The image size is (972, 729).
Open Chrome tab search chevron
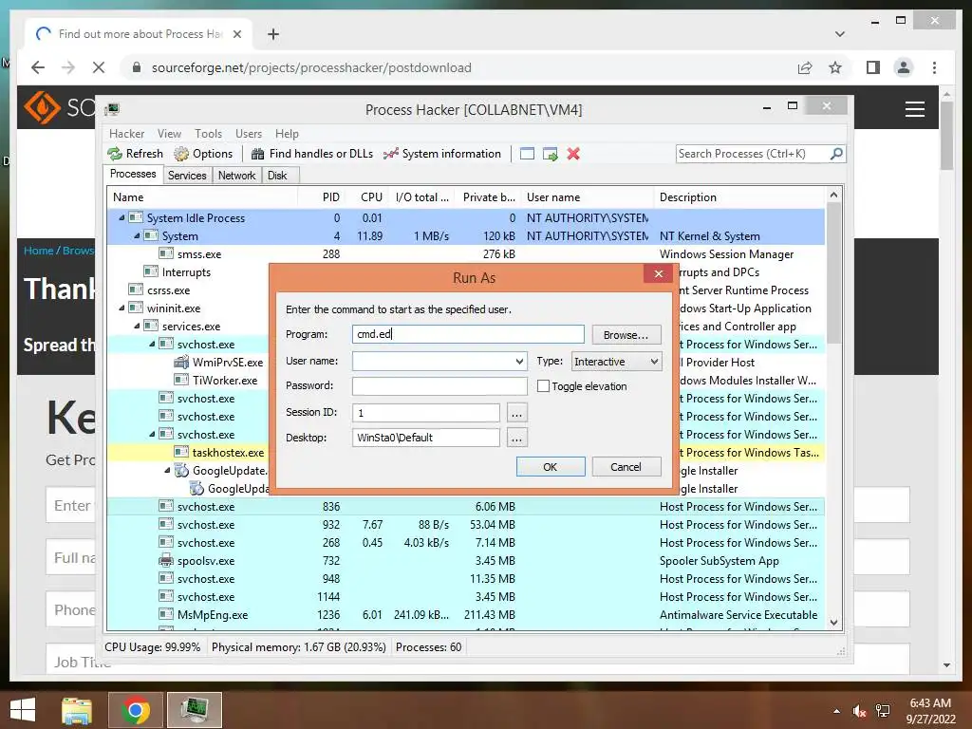pos(839,34)
